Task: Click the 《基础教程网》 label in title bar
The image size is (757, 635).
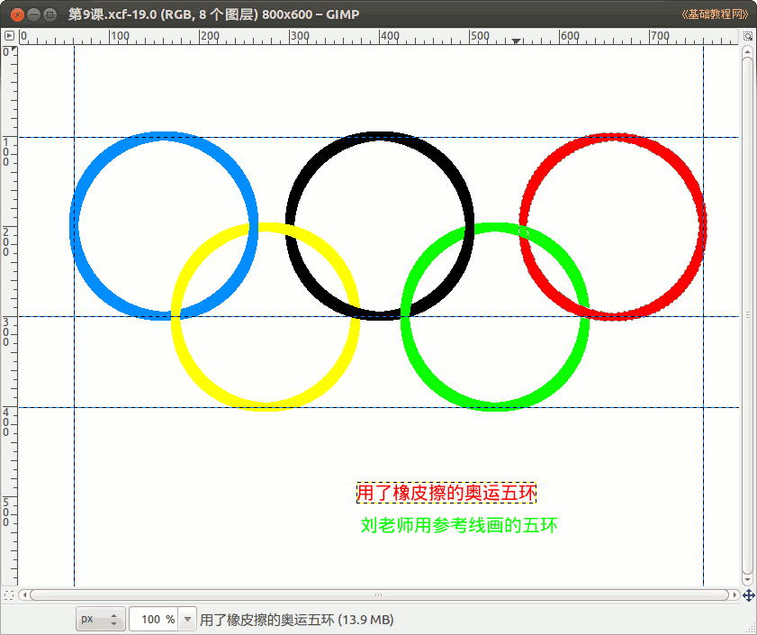Action: (716, 14)
